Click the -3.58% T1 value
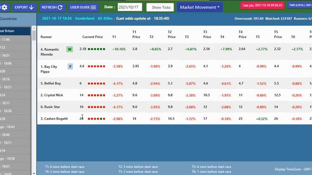Viewport: 312px width, 175px height. pyautogui.click(x=117, y=66)
